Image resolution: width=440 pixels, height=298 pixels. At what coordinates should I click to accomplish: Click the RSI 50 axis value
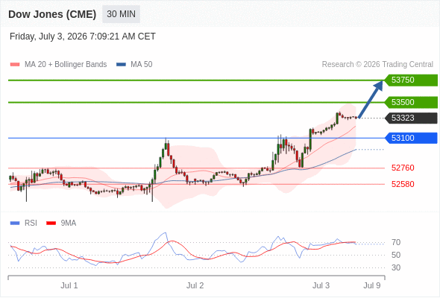pos(396,255)
